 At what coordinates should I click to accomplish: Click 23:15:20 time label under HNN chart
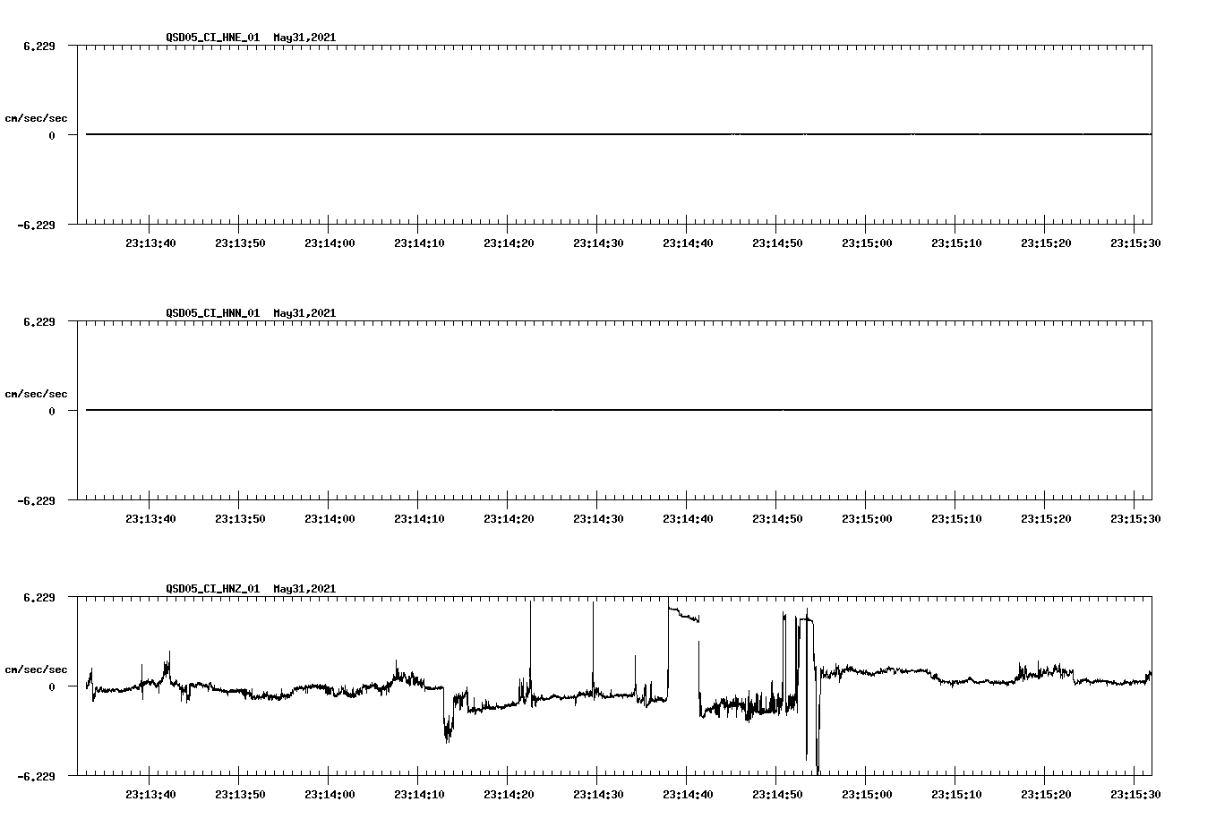[x=1046, y=519]
